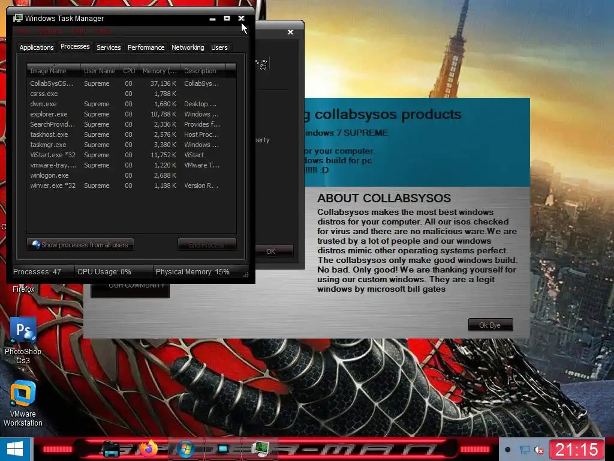Image resolution: width=614 pixels, height=461 pixels.
Task: Click the 11,752 K memory value
Action: [164, 155]
